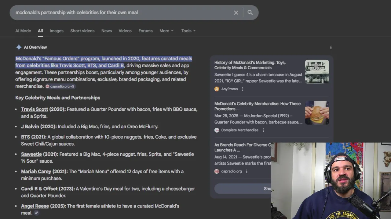This screenshot has height=219, width=391.
Task: Open As Brands Reach For Diverse article
Action: click(x=243, y=148)
